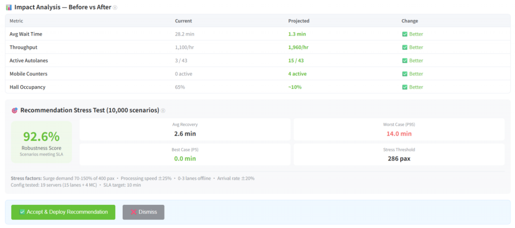Click the Active Autolanes Better checkmark

[404, 60]
